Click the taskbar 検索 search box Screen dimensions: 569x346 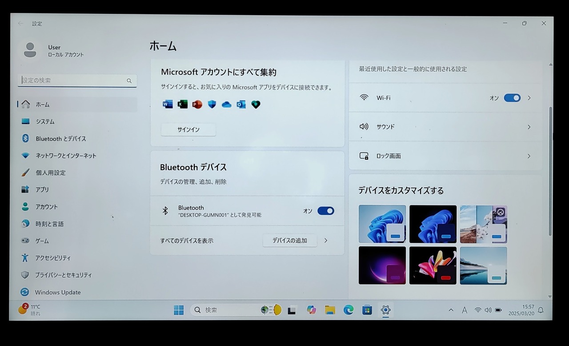tap(236, 310)
